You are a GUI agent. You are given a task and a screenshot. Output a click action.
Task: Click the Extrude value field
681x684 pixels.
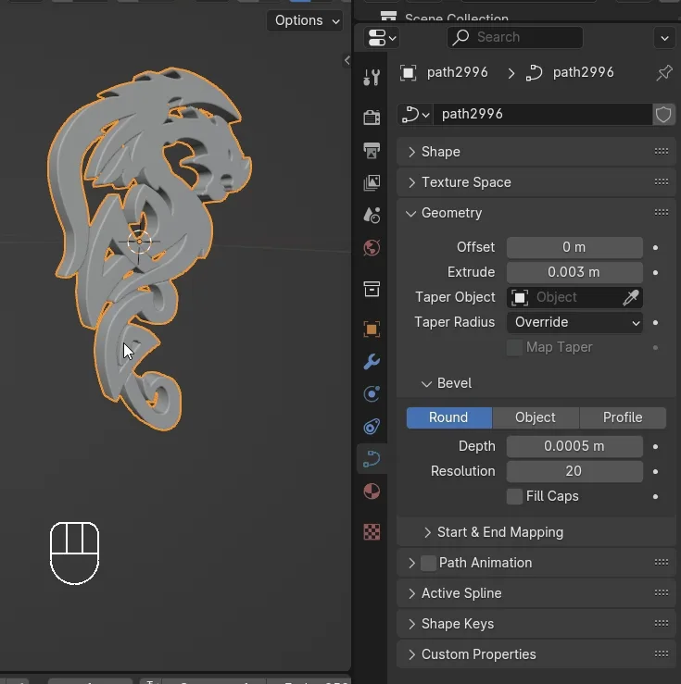click(x=574, y=272)
